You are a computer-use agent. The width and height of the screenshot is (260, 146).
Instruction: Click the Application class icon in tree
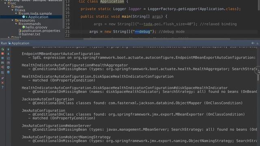click(x=24, y=17)
